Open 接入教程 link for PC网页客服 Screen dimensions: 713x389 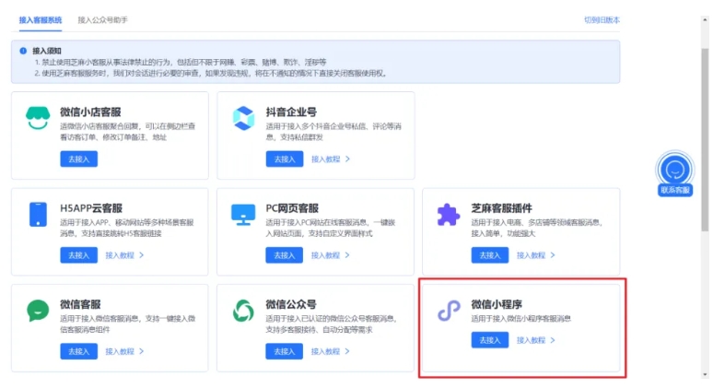pos(331,255)
